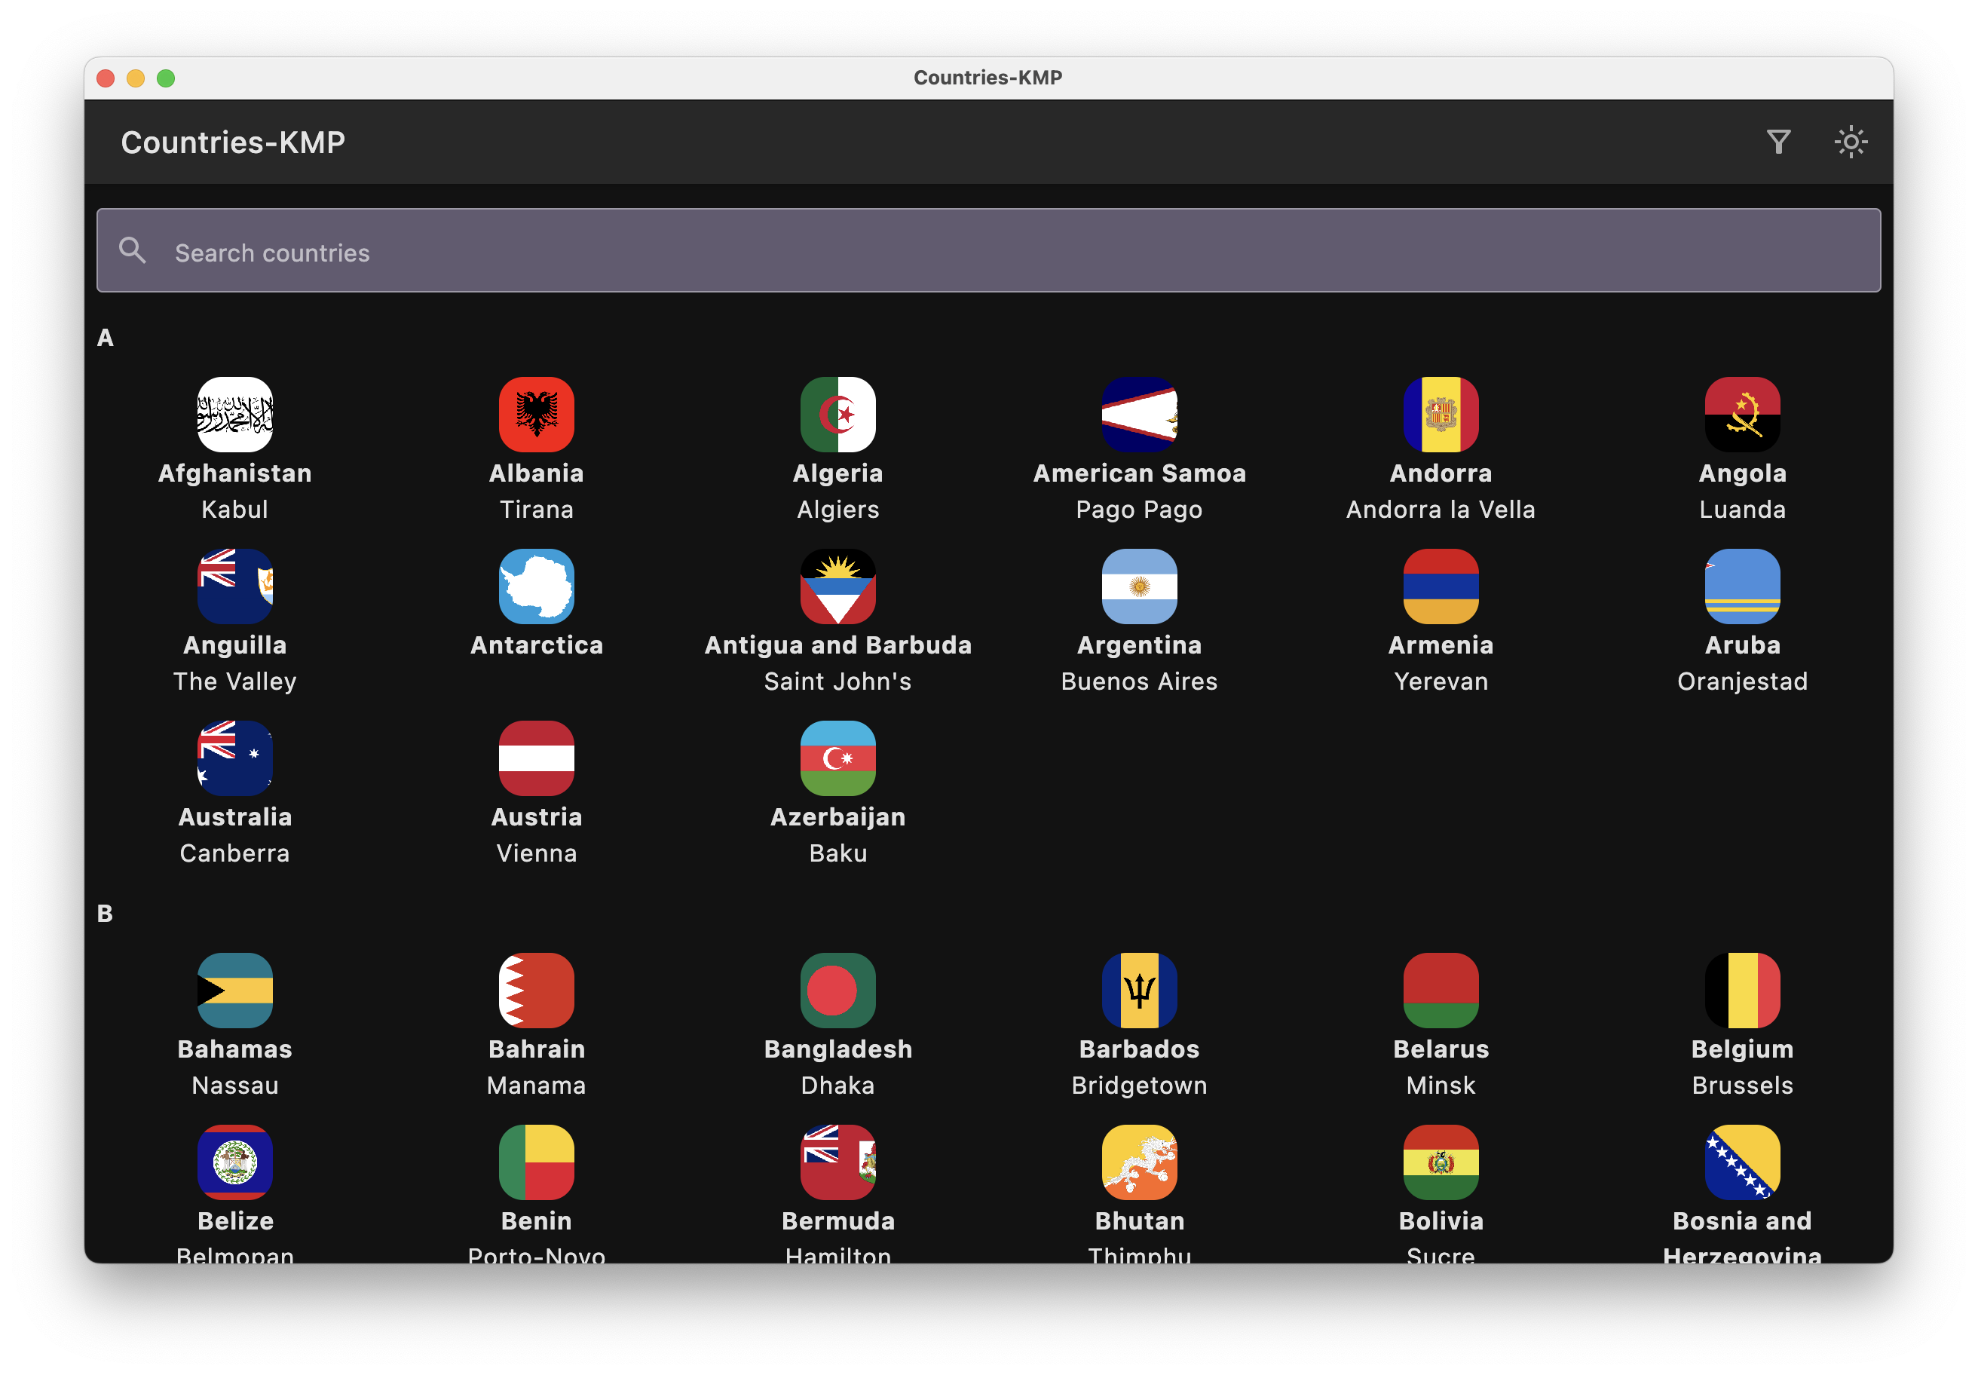Select the Bhutan flag icon
1978x1375 pixels.
(1140, 1162)
